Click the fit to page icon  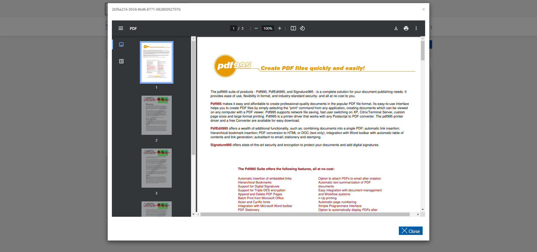pos(293,28)
